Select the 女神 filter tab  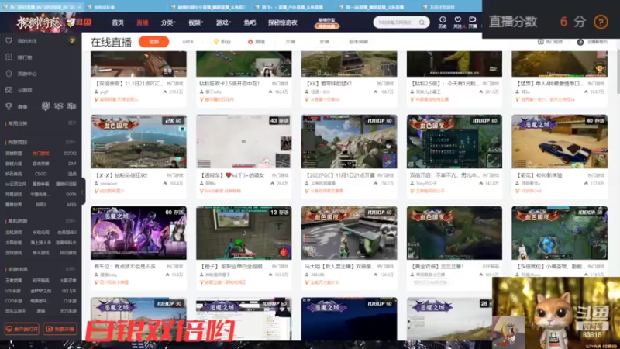(x=324, y=42)
